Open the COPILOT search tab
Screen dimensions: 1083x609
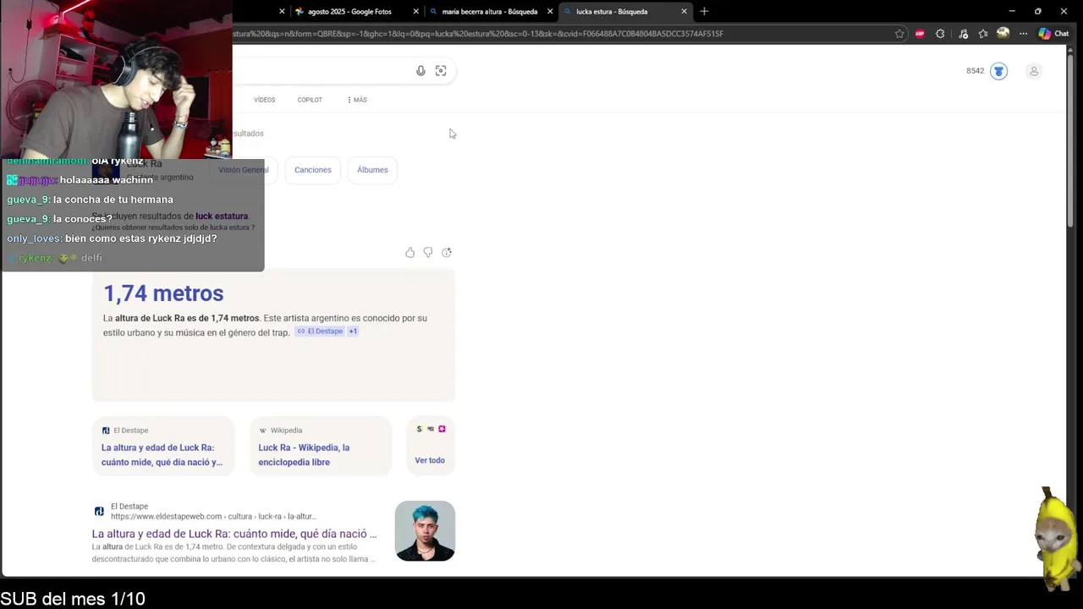[x=310, y=100]
